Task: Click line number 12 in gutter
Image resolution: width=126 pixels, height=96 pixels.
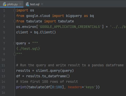Action: pos(3,71)
